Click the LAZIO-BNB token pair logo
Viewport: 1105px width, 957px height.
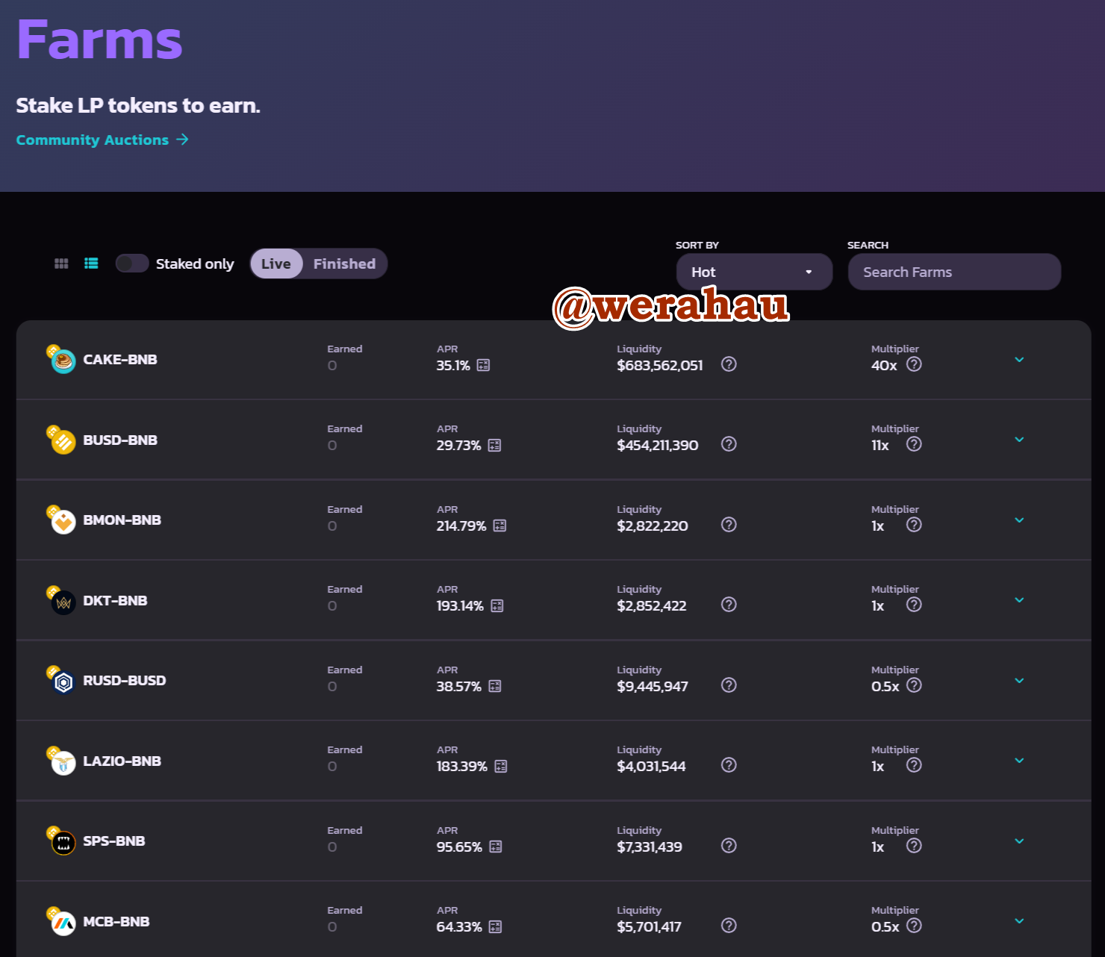(61, 761)
